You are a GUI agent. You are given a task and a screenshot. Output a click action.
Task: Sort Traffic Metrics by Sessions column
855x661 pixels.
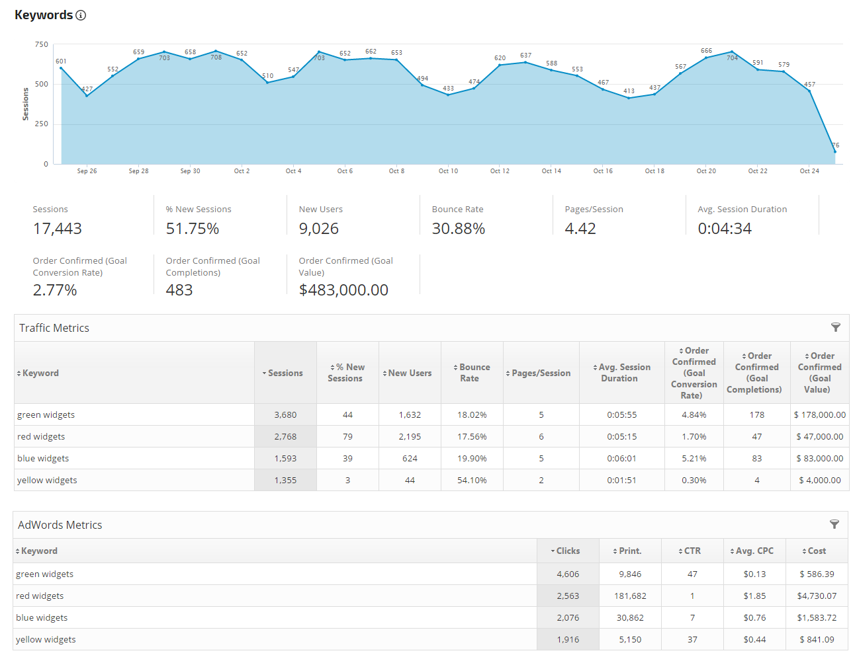[x=285, y=373]
